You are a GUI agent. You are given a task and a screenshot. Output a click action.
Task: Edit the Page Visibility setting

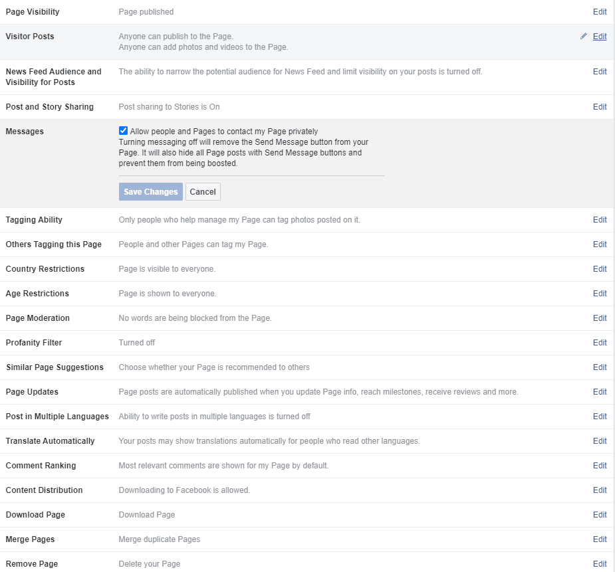[x=599, y=11]
